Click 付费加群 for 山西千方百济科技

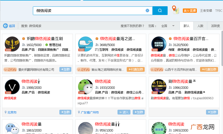point(209,69)
